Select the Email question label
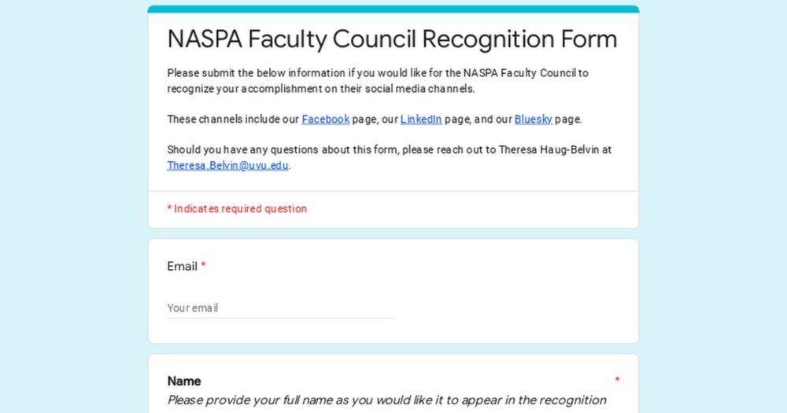The image size is (787, 413). coord(182,267)
